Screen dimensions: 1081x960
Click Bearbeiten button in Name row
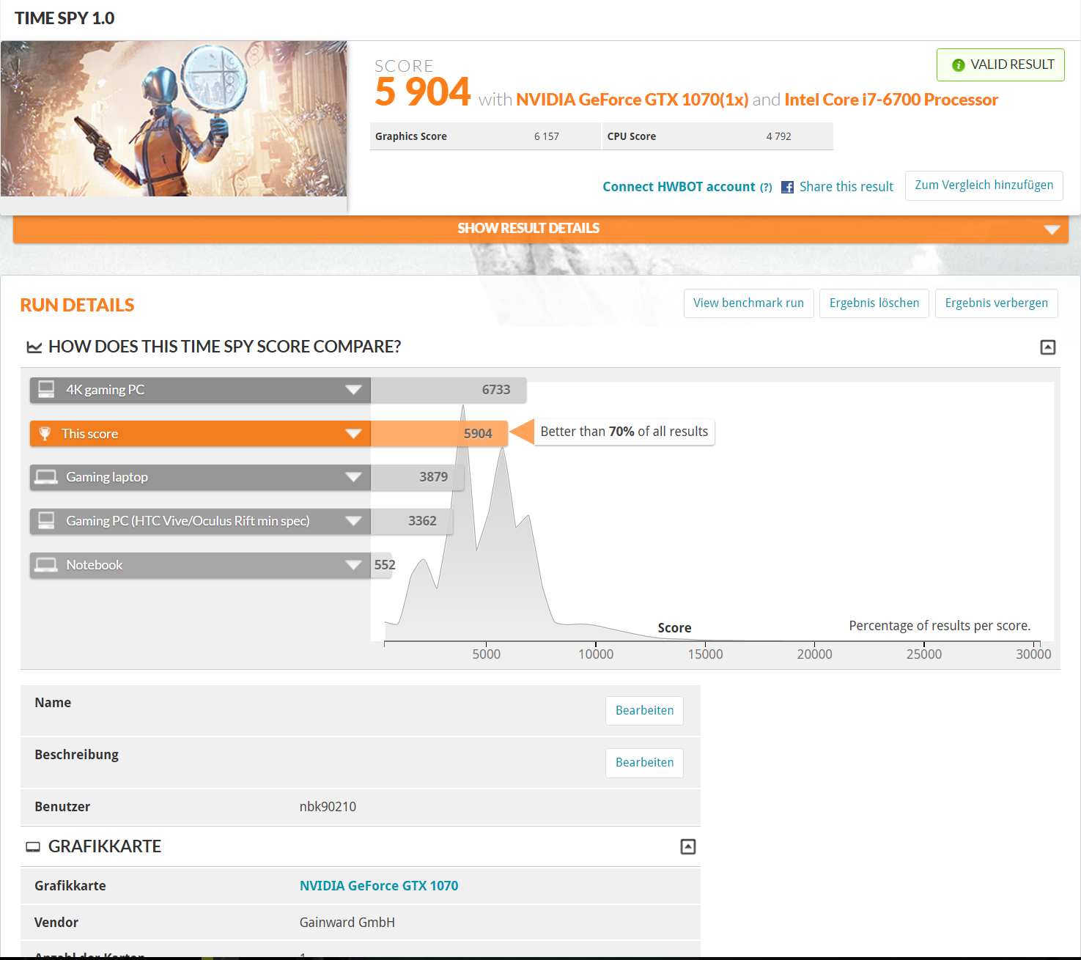pyautogui.click(x=644, y=711)
